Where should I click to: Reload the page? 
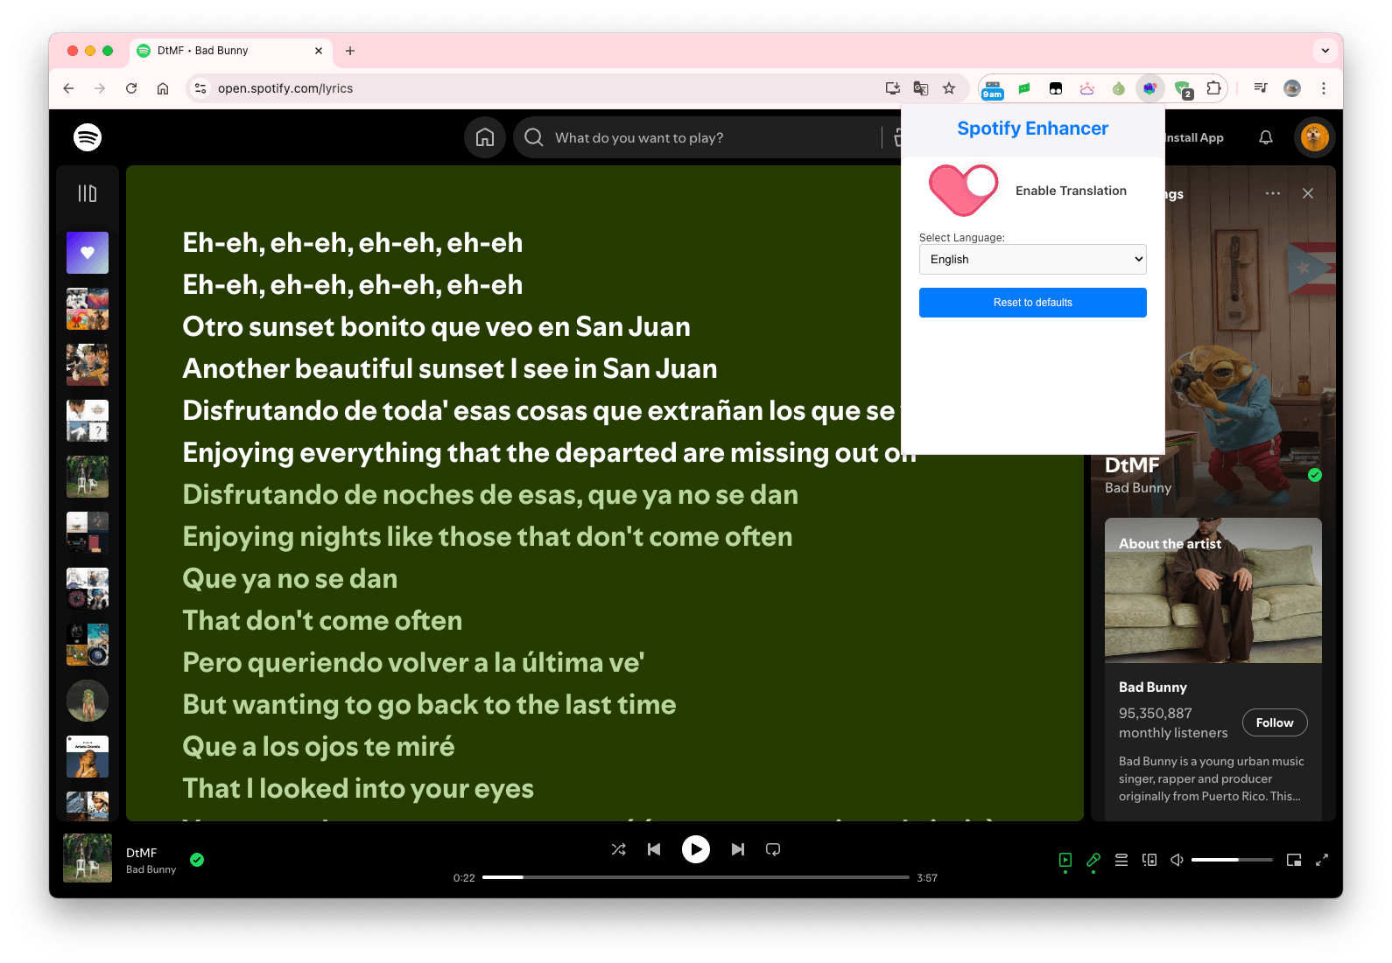[131, 88]
